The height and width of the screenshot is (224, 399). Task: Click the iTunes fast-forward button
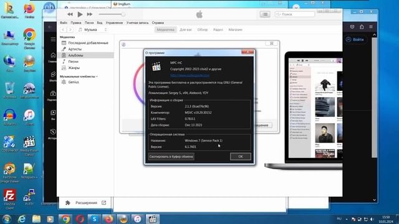click(x=90, y=14)
